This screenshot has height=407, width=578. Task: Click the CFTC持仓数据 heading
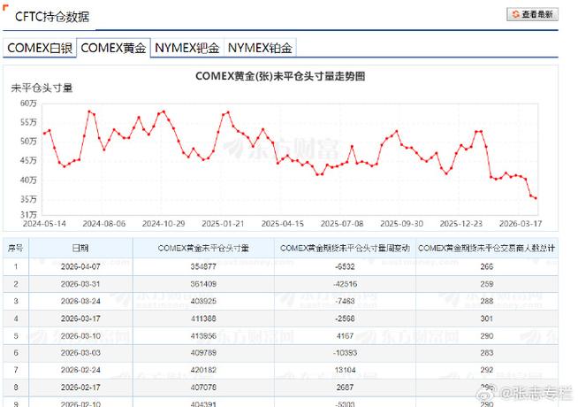pyautogui.click(x=52, y=17)
